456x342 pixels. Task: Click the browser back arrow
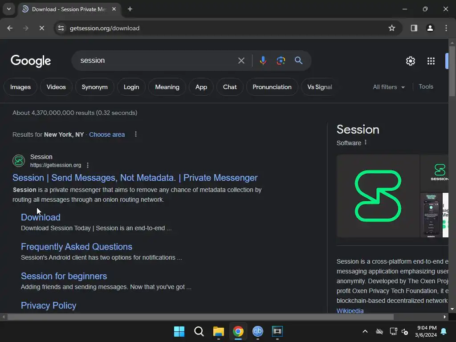coord(10,28)
